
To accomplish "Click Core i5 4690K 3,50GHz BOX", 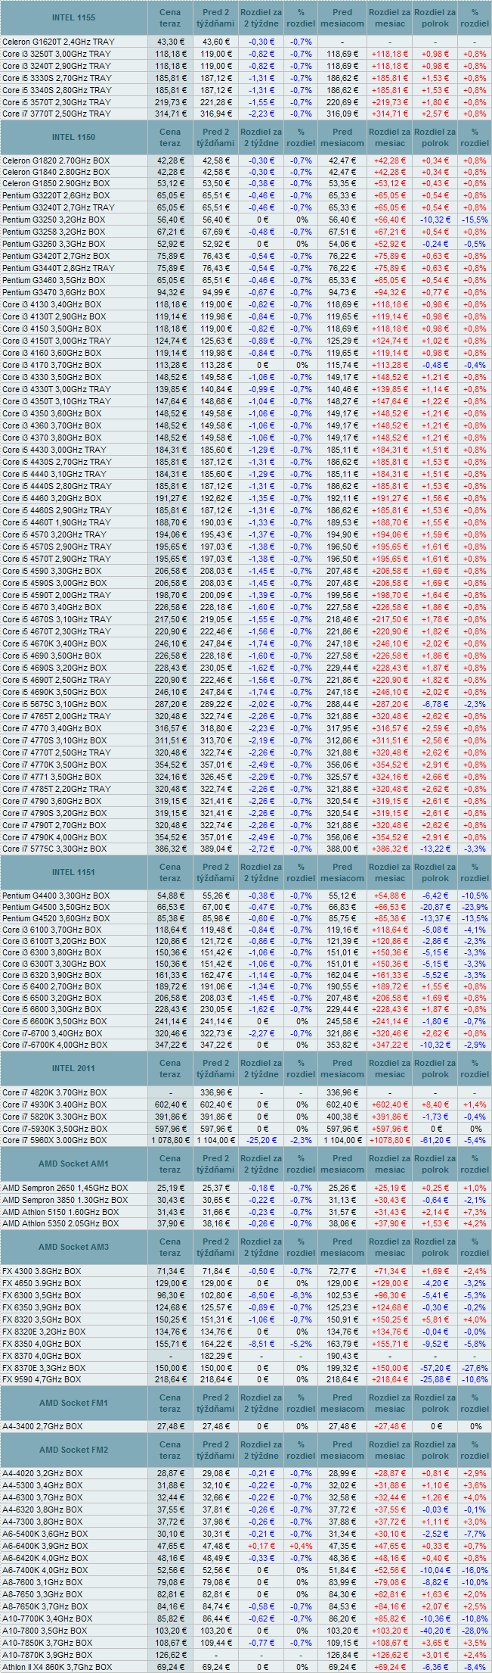I will 54,692.
